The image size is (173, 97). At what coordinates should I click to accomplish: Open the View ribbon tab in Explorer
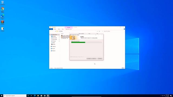pos(63,29)
